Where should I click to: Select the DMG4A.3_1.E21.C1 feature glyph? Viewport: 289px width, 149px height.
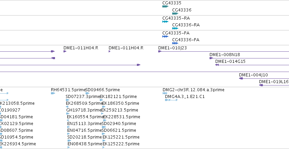pyautogui.click(x=171, y=100)
